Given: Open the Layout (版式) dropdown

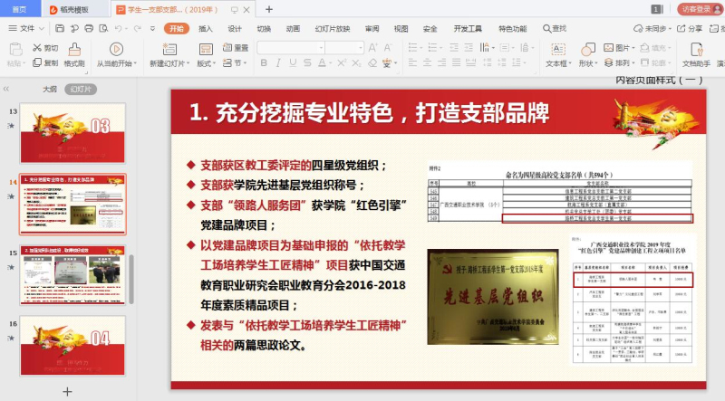Looking at the screenshot, I should click(206, 63).
